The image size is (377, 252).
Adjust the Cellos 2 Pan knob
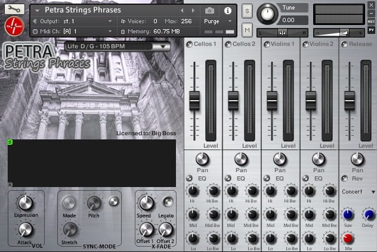(x=241, y=159)
